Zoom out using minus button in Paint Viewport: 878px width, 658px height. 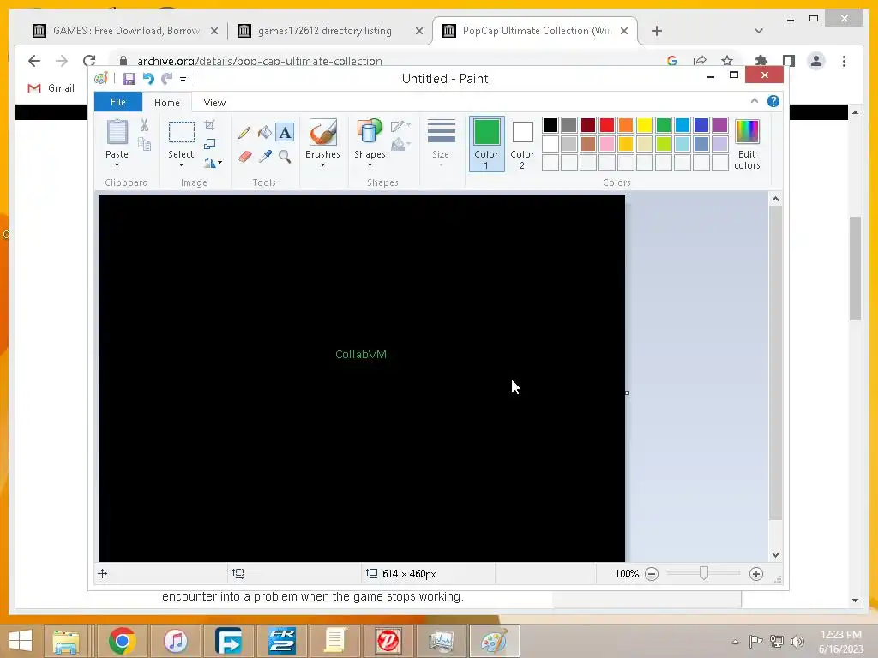(652, 574)
